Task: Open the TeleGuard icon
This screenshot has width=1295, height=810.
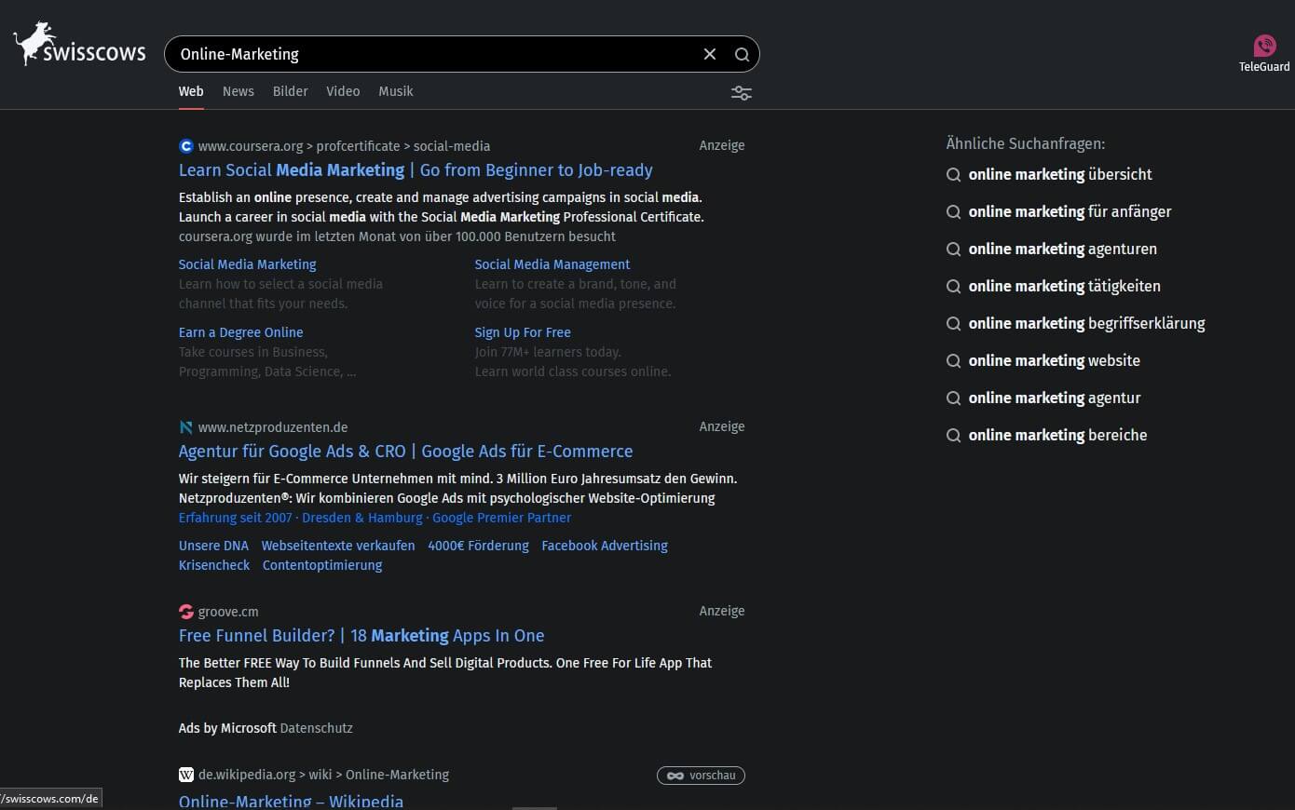Action: point(1264,46)
